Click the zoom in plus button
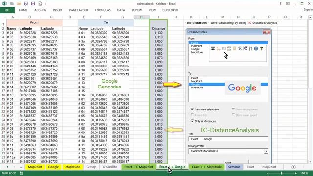The image size is (313, 176). 295,173
